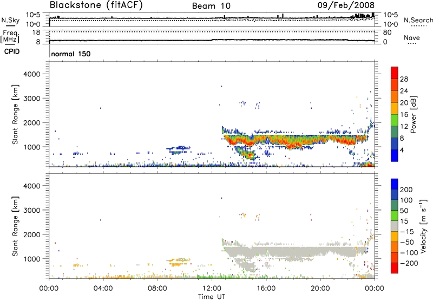Click the 50 label on velocity colorbar
Viewport: 433px width, 300px height.
404,211
